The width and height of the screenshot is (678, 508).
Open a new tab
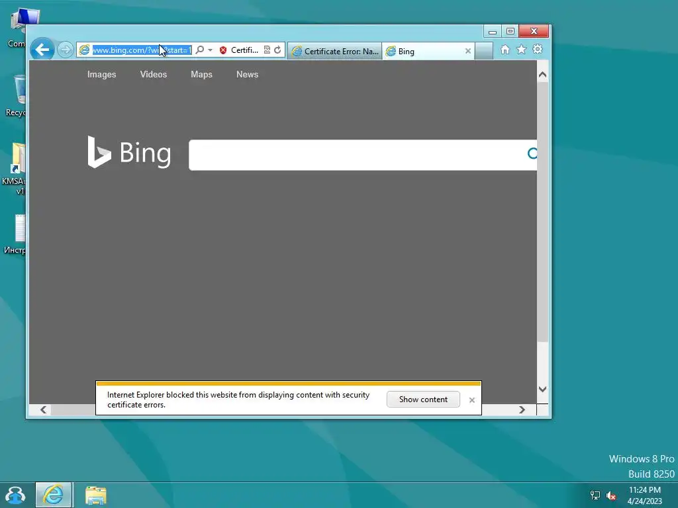[484, 52]
